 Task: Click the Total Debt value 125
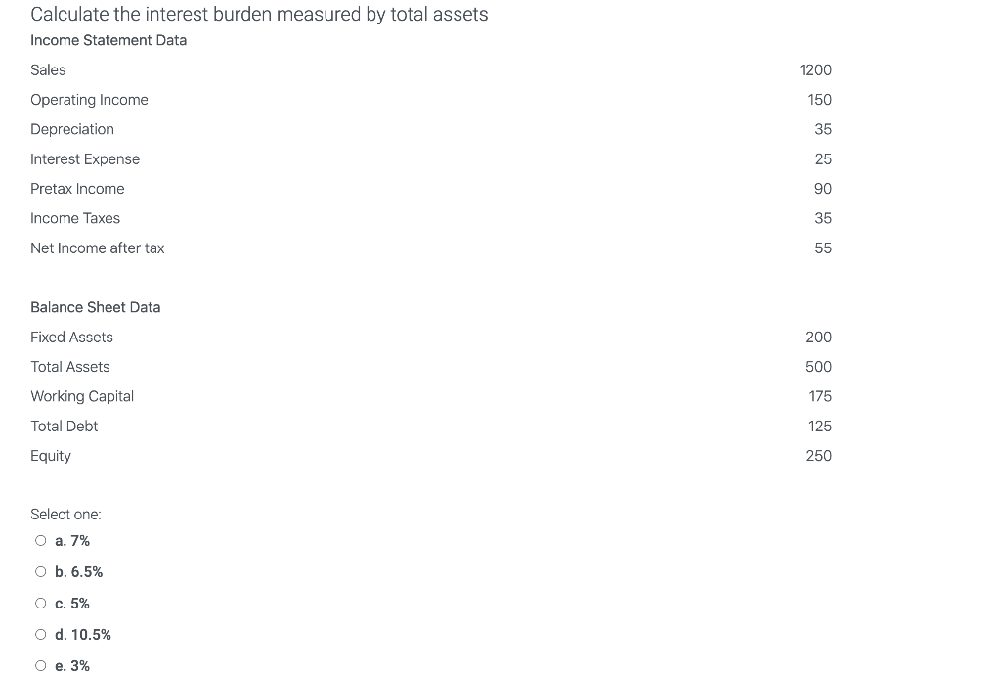tap(820, 426)
